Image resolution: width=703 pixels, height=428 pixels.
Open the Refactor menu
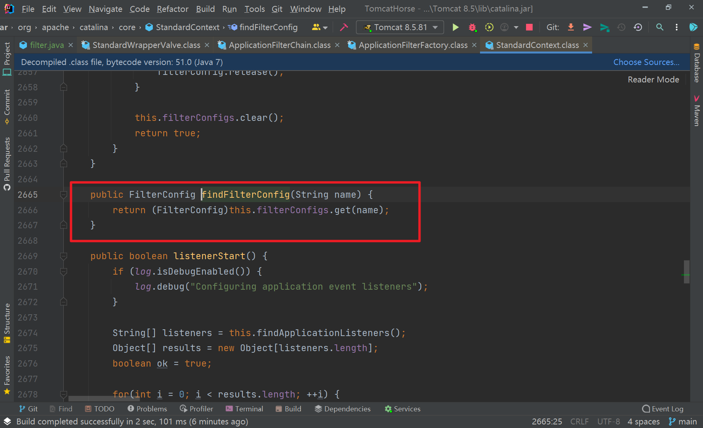click(172, 9)
